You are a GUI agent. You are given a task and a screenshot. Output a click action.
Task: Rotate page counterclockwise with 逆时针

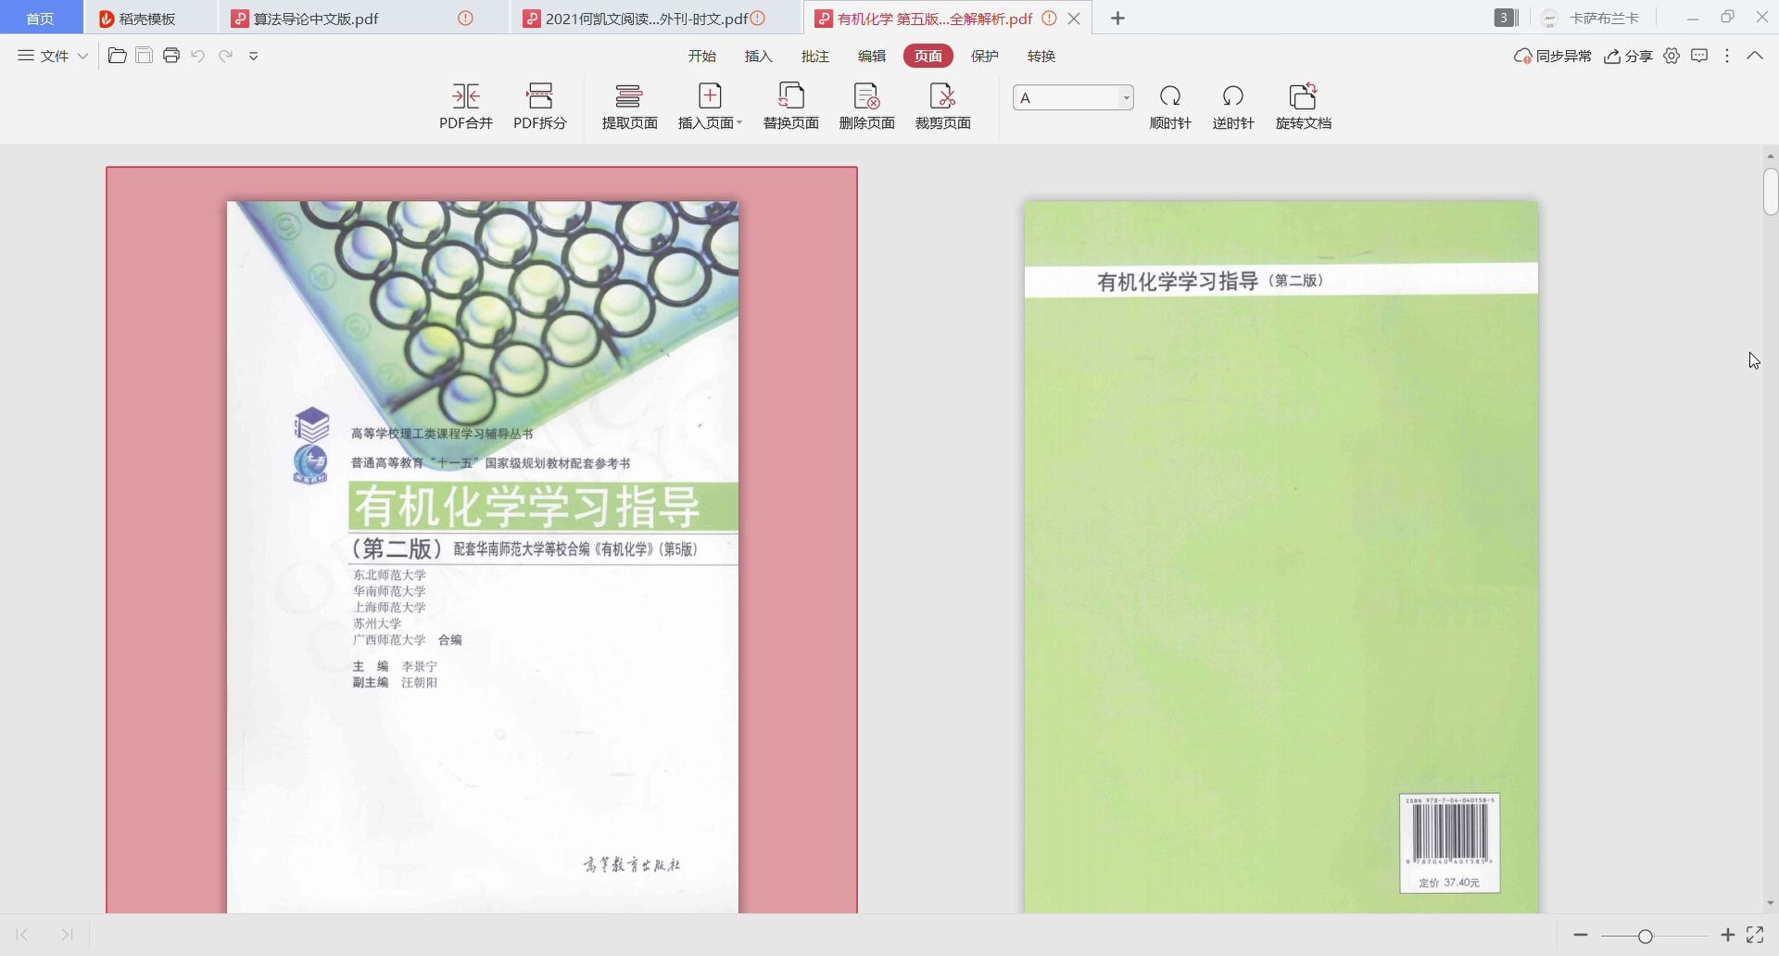coord(1233,107)
